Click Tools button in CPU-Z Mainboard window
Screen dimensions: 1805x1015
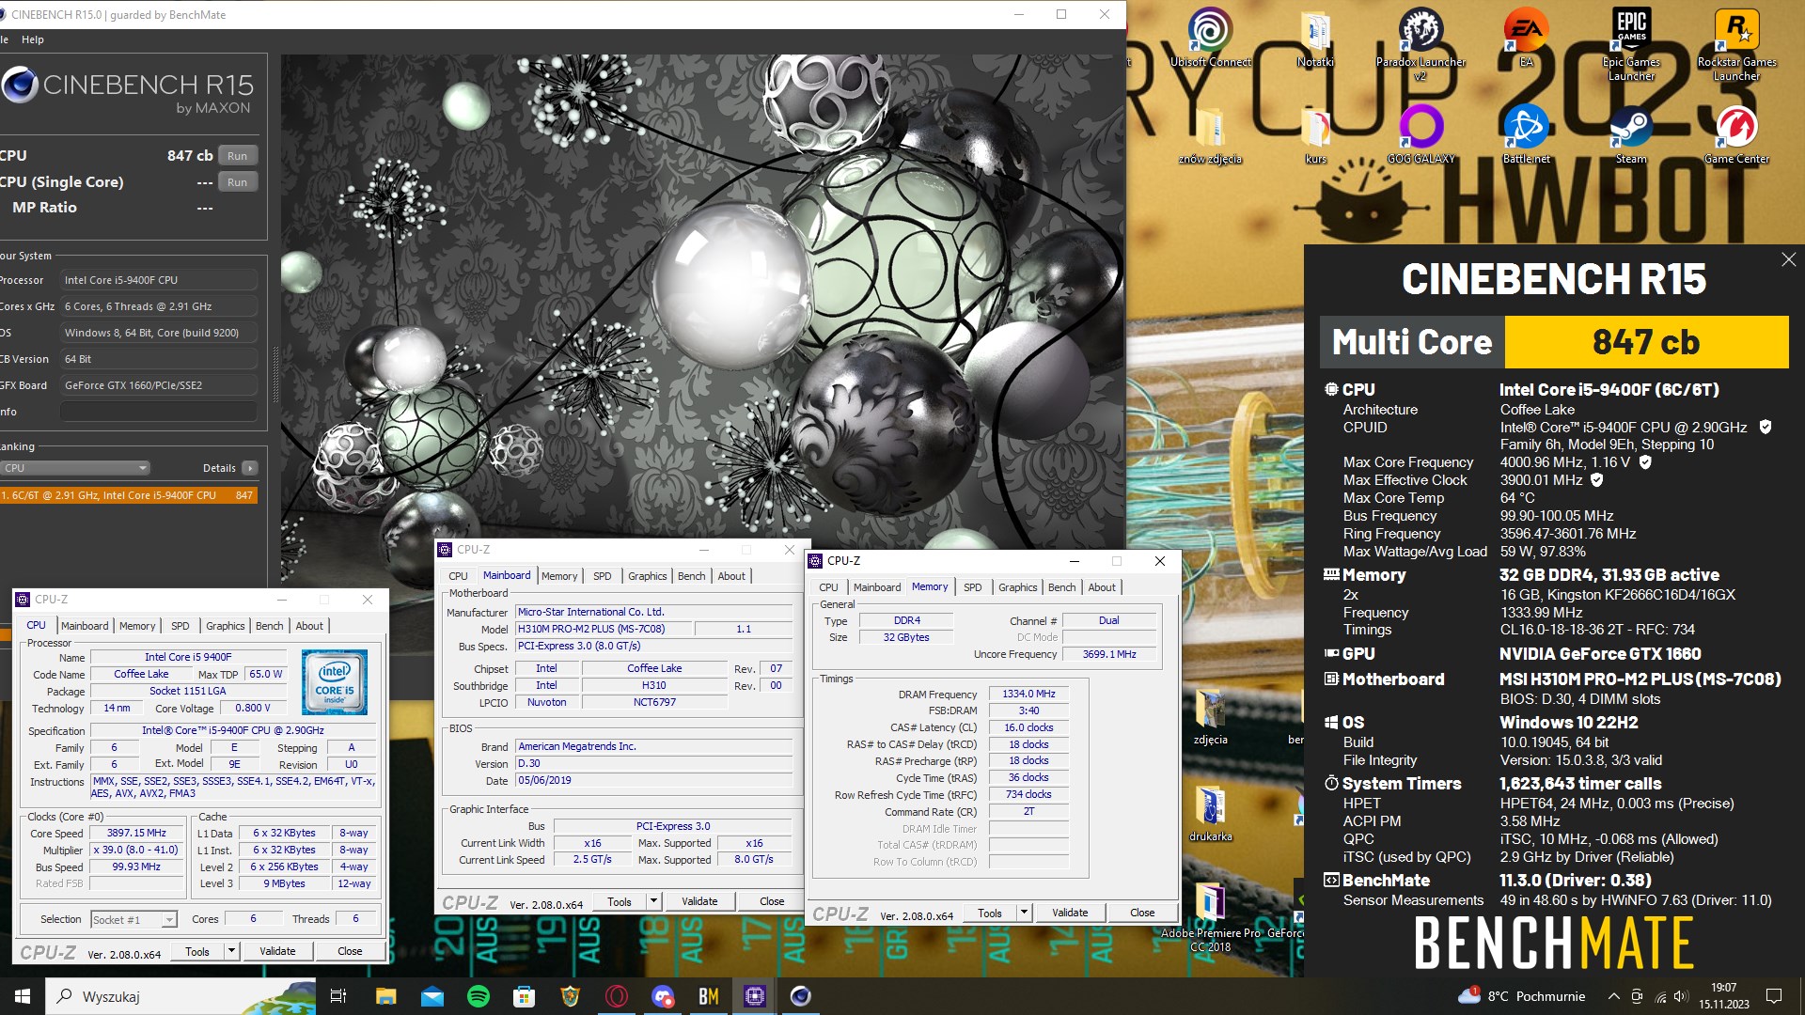pos(620,901)
